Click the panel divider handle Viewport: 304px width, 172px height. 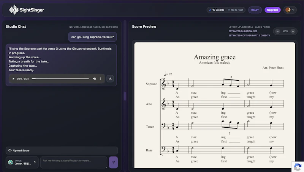tap(125, 96)
